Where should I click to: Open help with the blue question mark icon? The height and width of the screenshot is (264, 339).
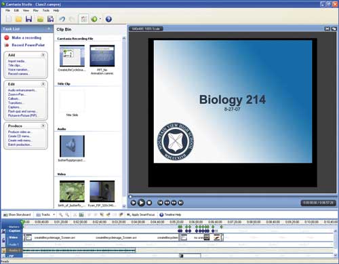108,19
